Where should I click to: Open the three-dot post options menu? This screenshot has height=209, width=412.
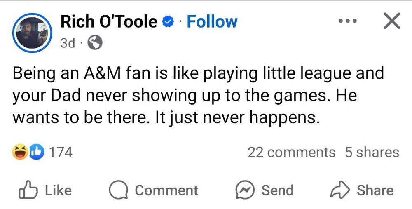[346, 21]
